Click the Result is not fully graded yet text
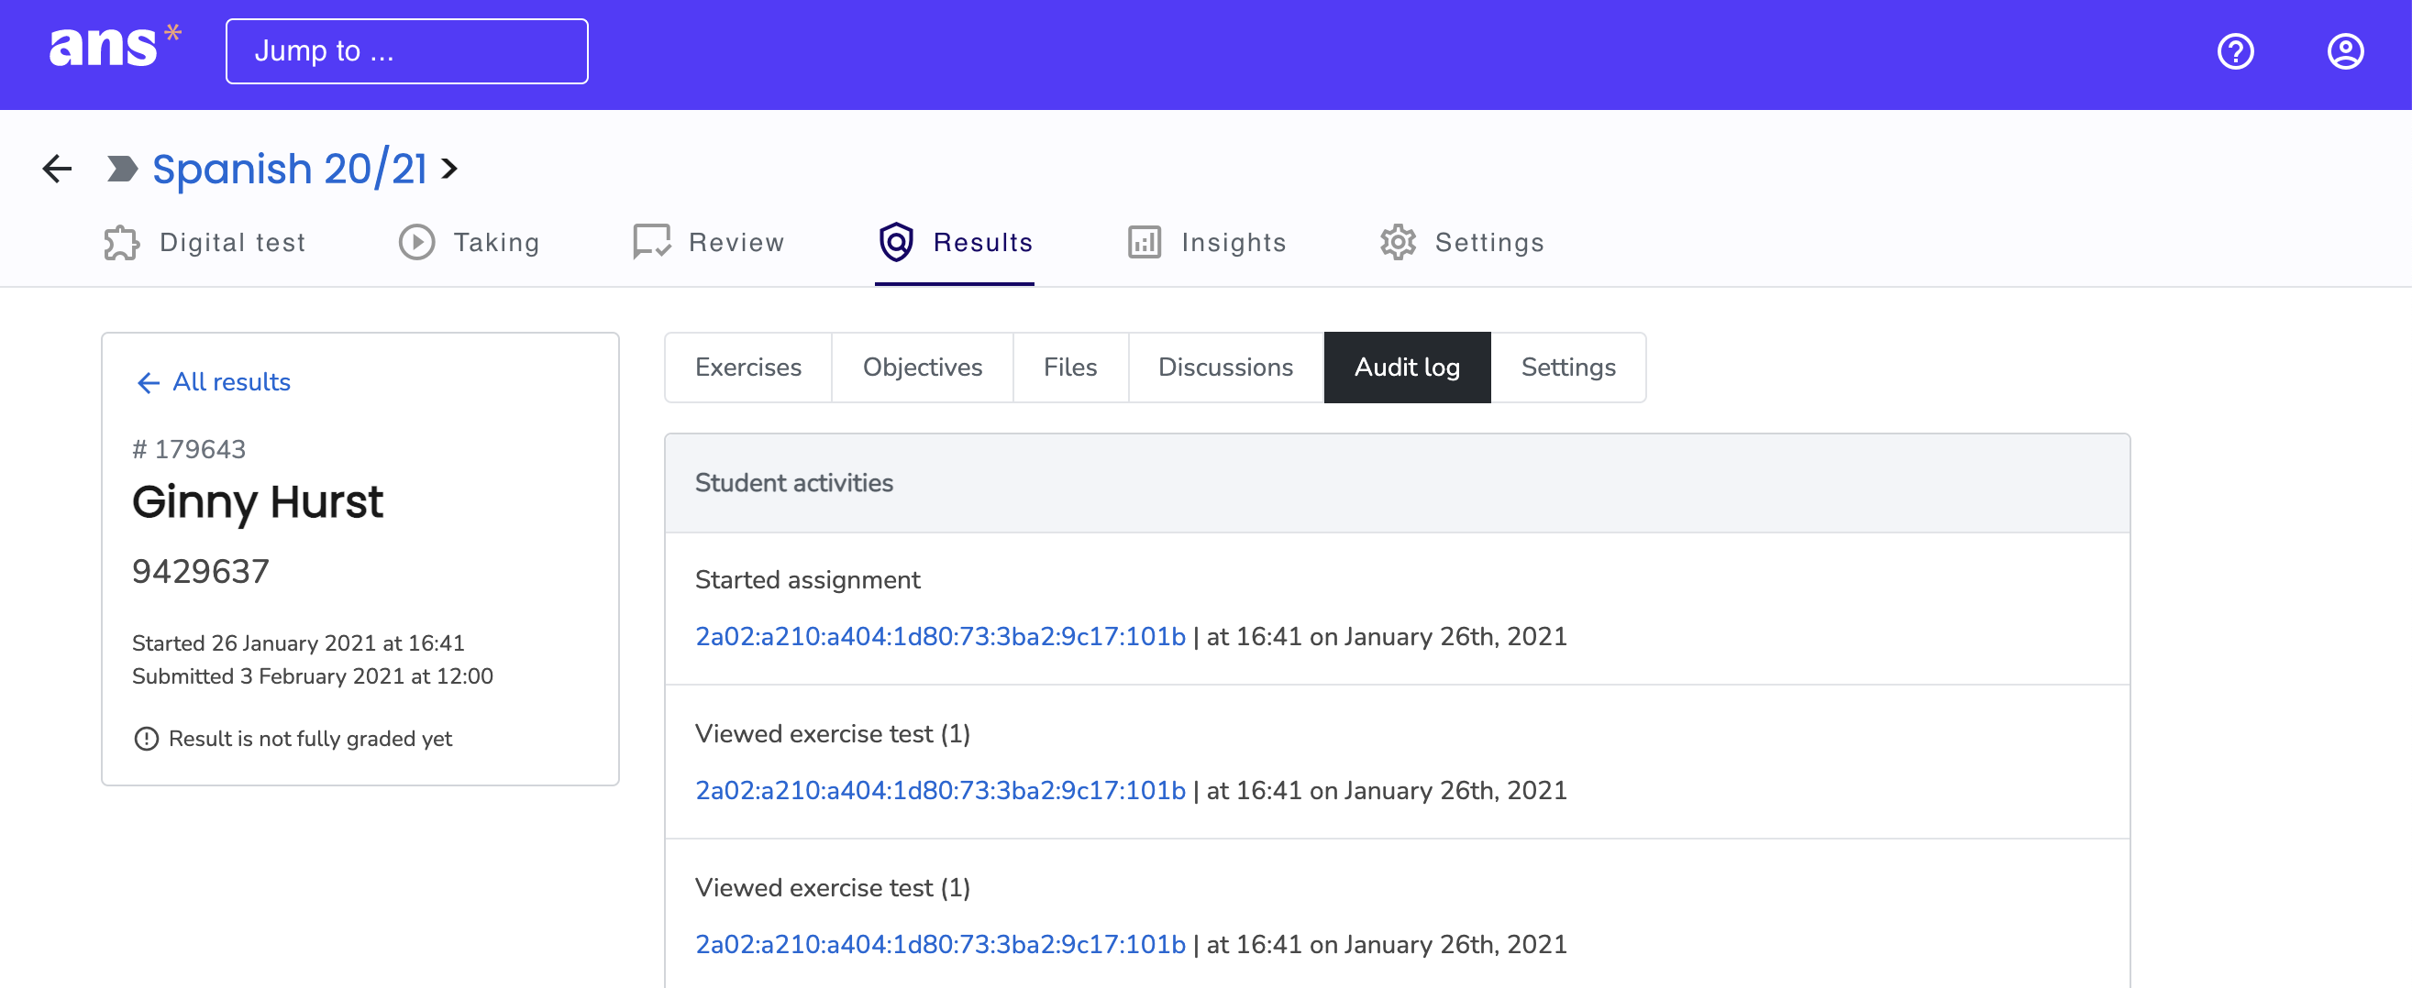Viewport: 2412px width, 988px height. (x=310, y=739)
